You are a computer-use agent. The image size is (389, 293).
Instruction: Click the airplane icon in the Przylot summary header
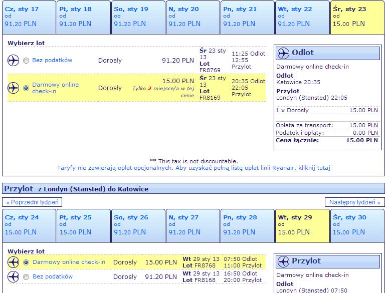tap(283, 261)
